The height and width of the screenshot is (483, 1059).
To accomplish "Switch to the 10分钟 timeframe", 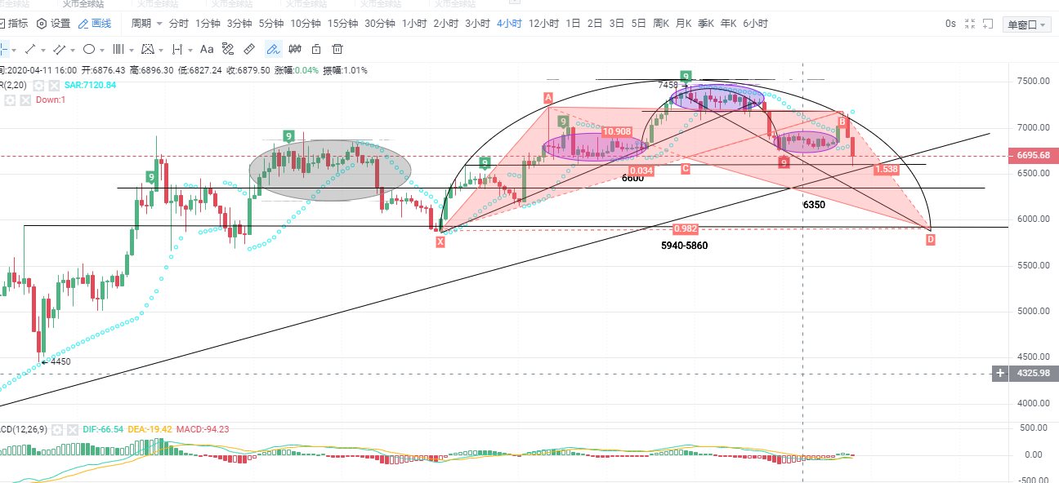I will pyautogui.click(x=306, y=24).
